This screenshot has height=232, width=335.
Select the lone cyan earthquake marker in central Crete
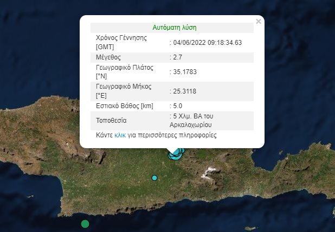154,178
